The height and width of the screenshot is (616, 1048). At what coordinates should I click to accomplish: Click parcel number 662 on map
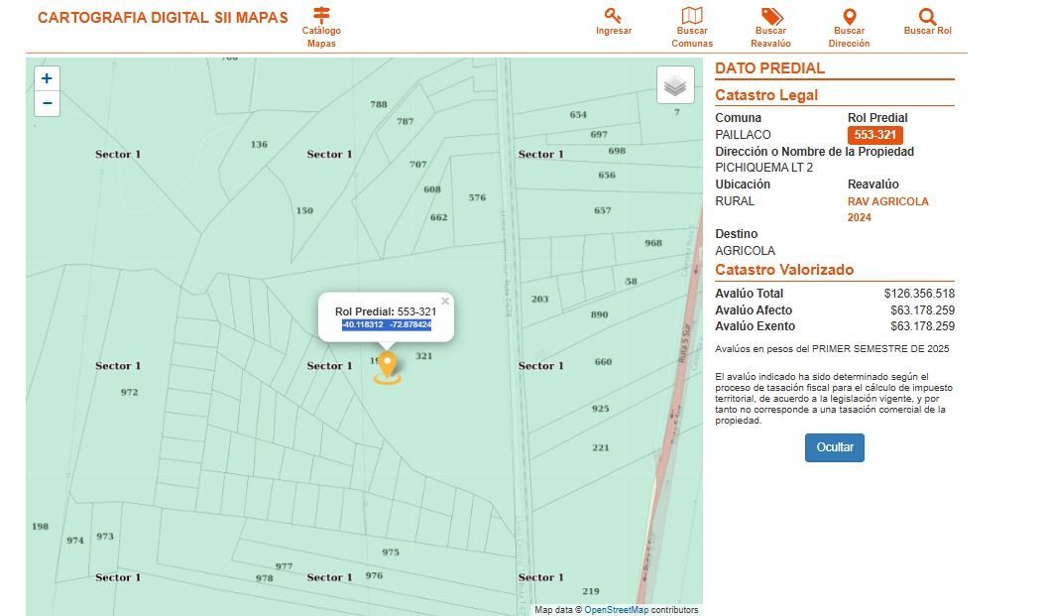point(438,217)
